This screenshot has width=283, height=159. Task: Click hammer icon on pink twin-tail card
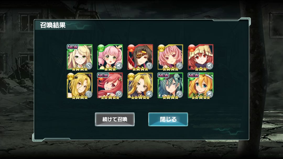tap(119, 66)
